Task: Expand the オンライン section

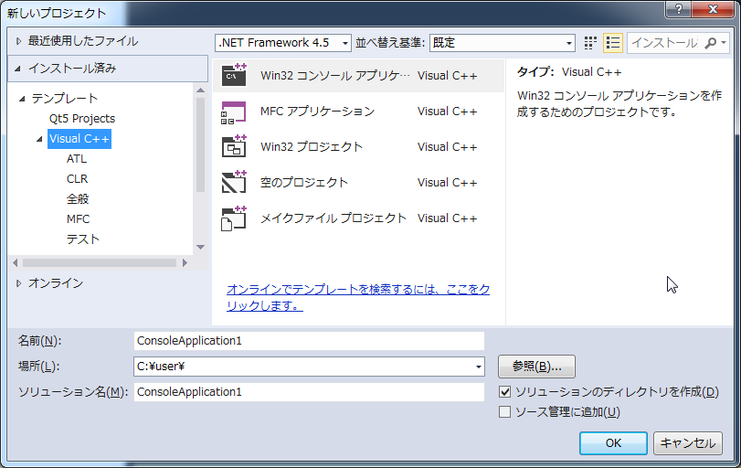Action: point(18,283)
